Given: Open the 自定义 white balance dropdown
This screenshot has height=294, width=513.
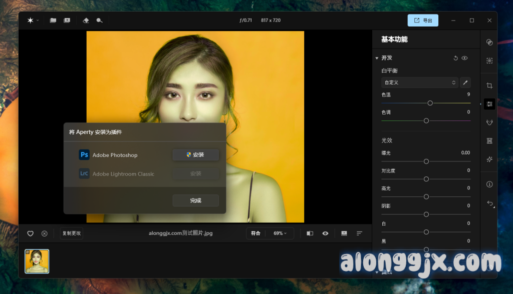Looking at the screenshot, I should pos(420,82).
